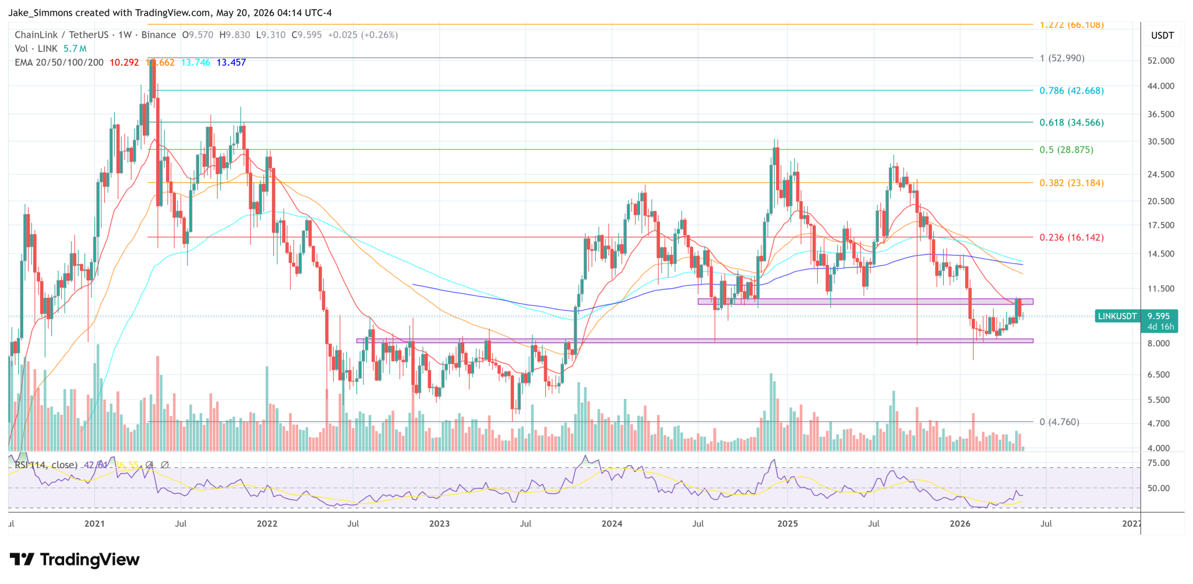Click the low price L9.310
The height and width of the screenshot is (584, 1193).
[271, 35]
